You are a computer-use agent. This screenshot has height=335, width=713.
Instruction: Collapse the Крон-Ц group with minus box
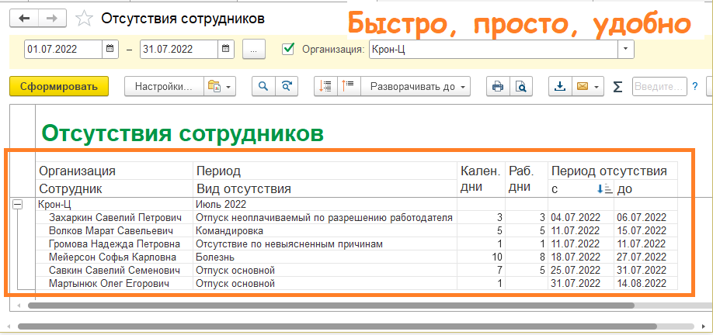point(17,205)
